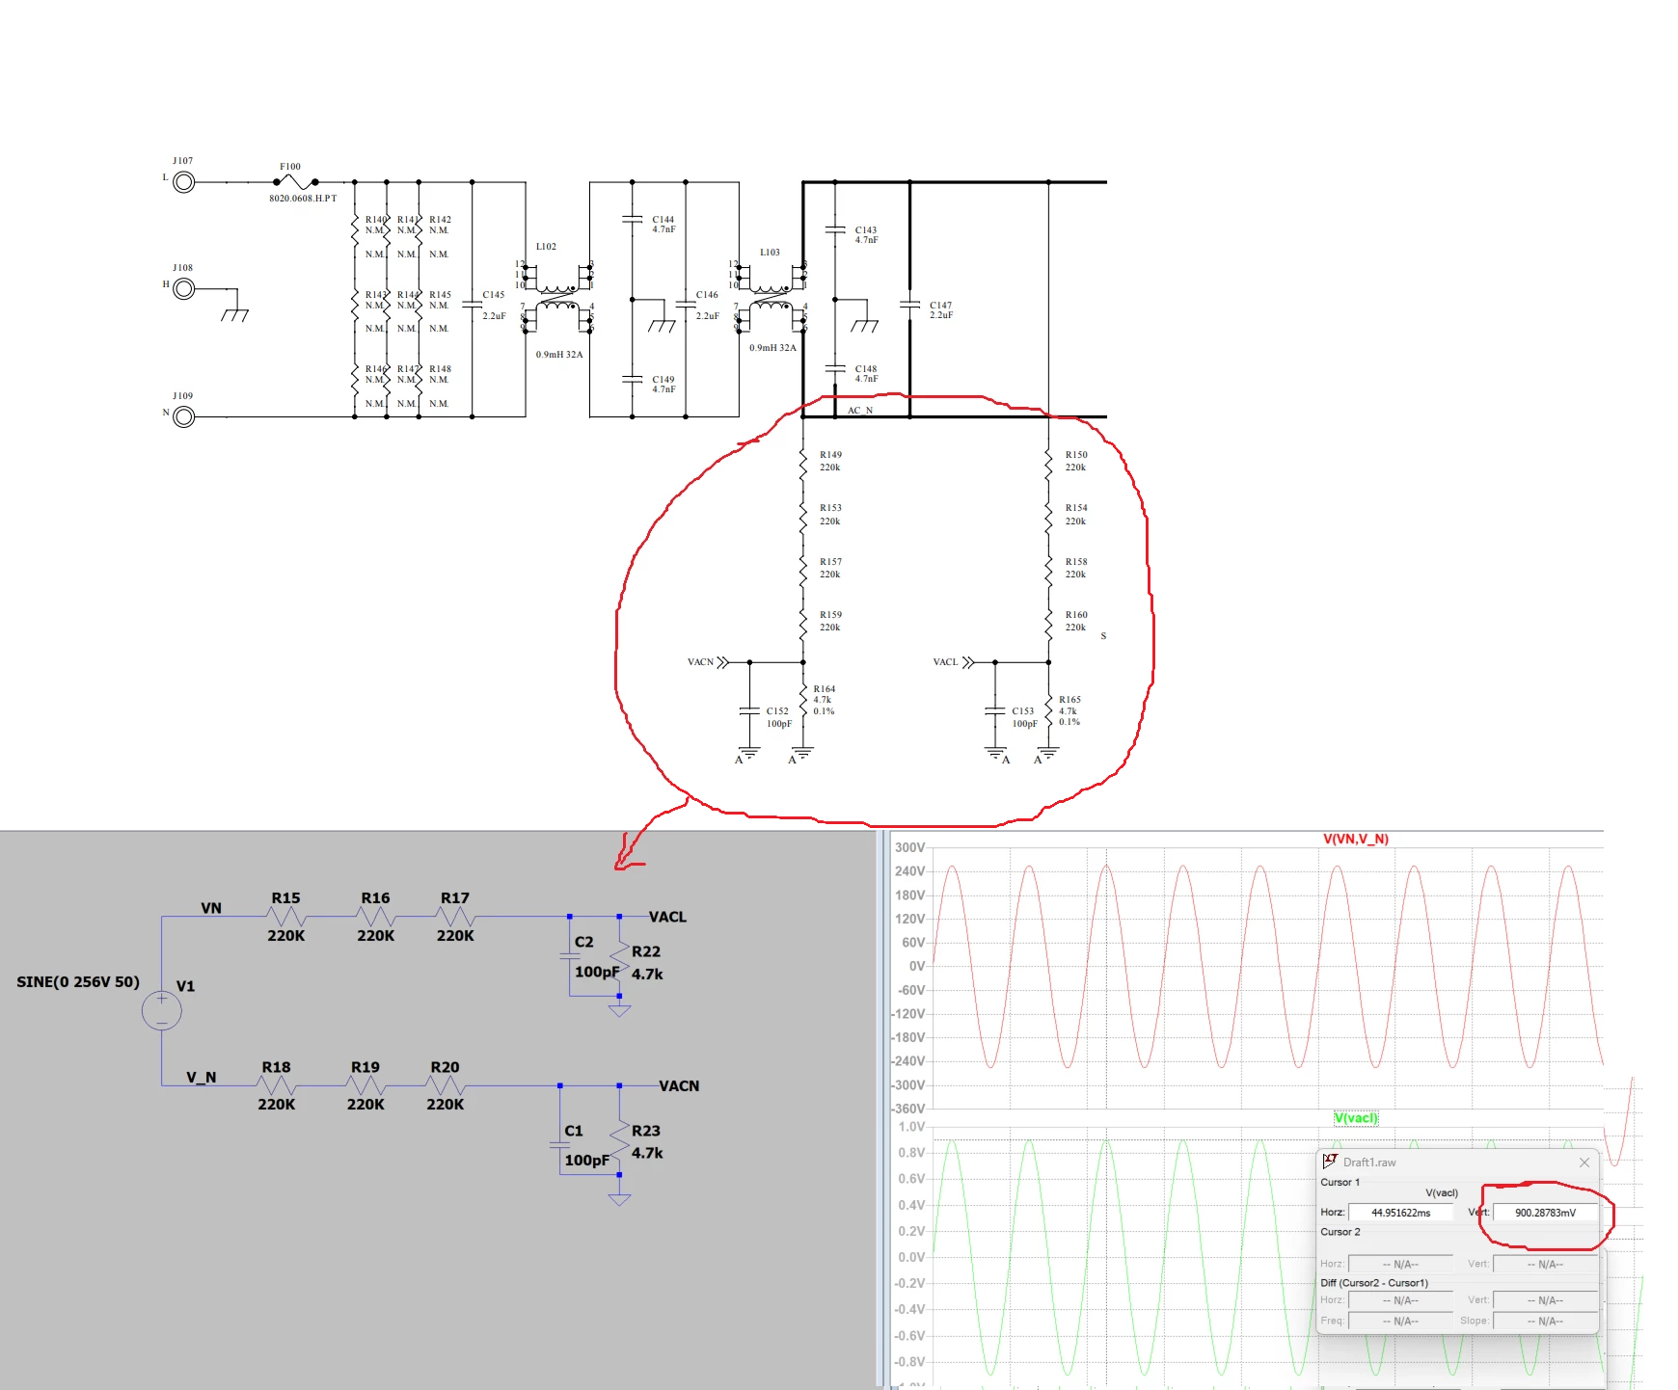Click the R164 4.7k resistor symbol
The image size is (1678, 1390).
click(803, 701)
